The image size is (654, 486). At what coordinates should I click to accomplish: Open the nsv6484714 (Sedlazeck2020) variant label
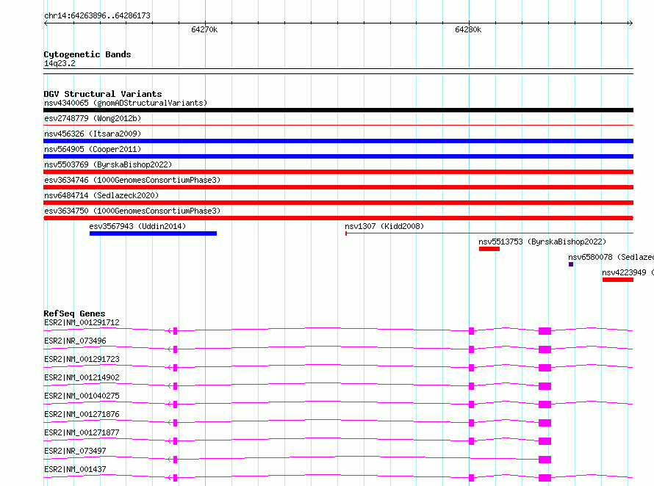pos(101,195)
